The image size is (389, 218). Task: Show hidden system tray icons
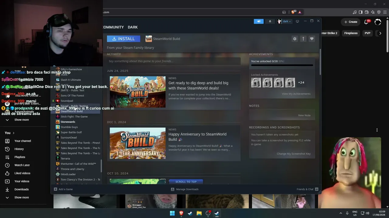[341, 213]
